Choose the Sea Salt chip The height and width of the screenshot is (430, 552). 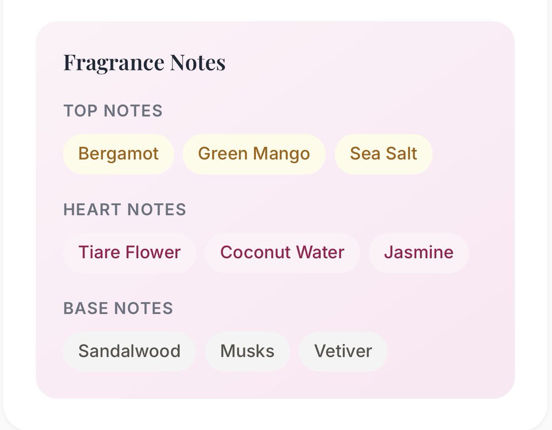(x=383, y=154)
